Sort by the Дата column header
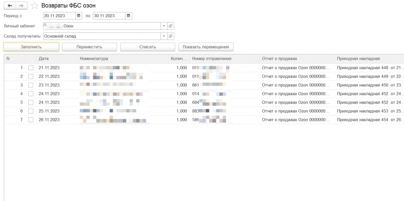The height and width of the screenshot is (201, 404). [x=43, y=59]
